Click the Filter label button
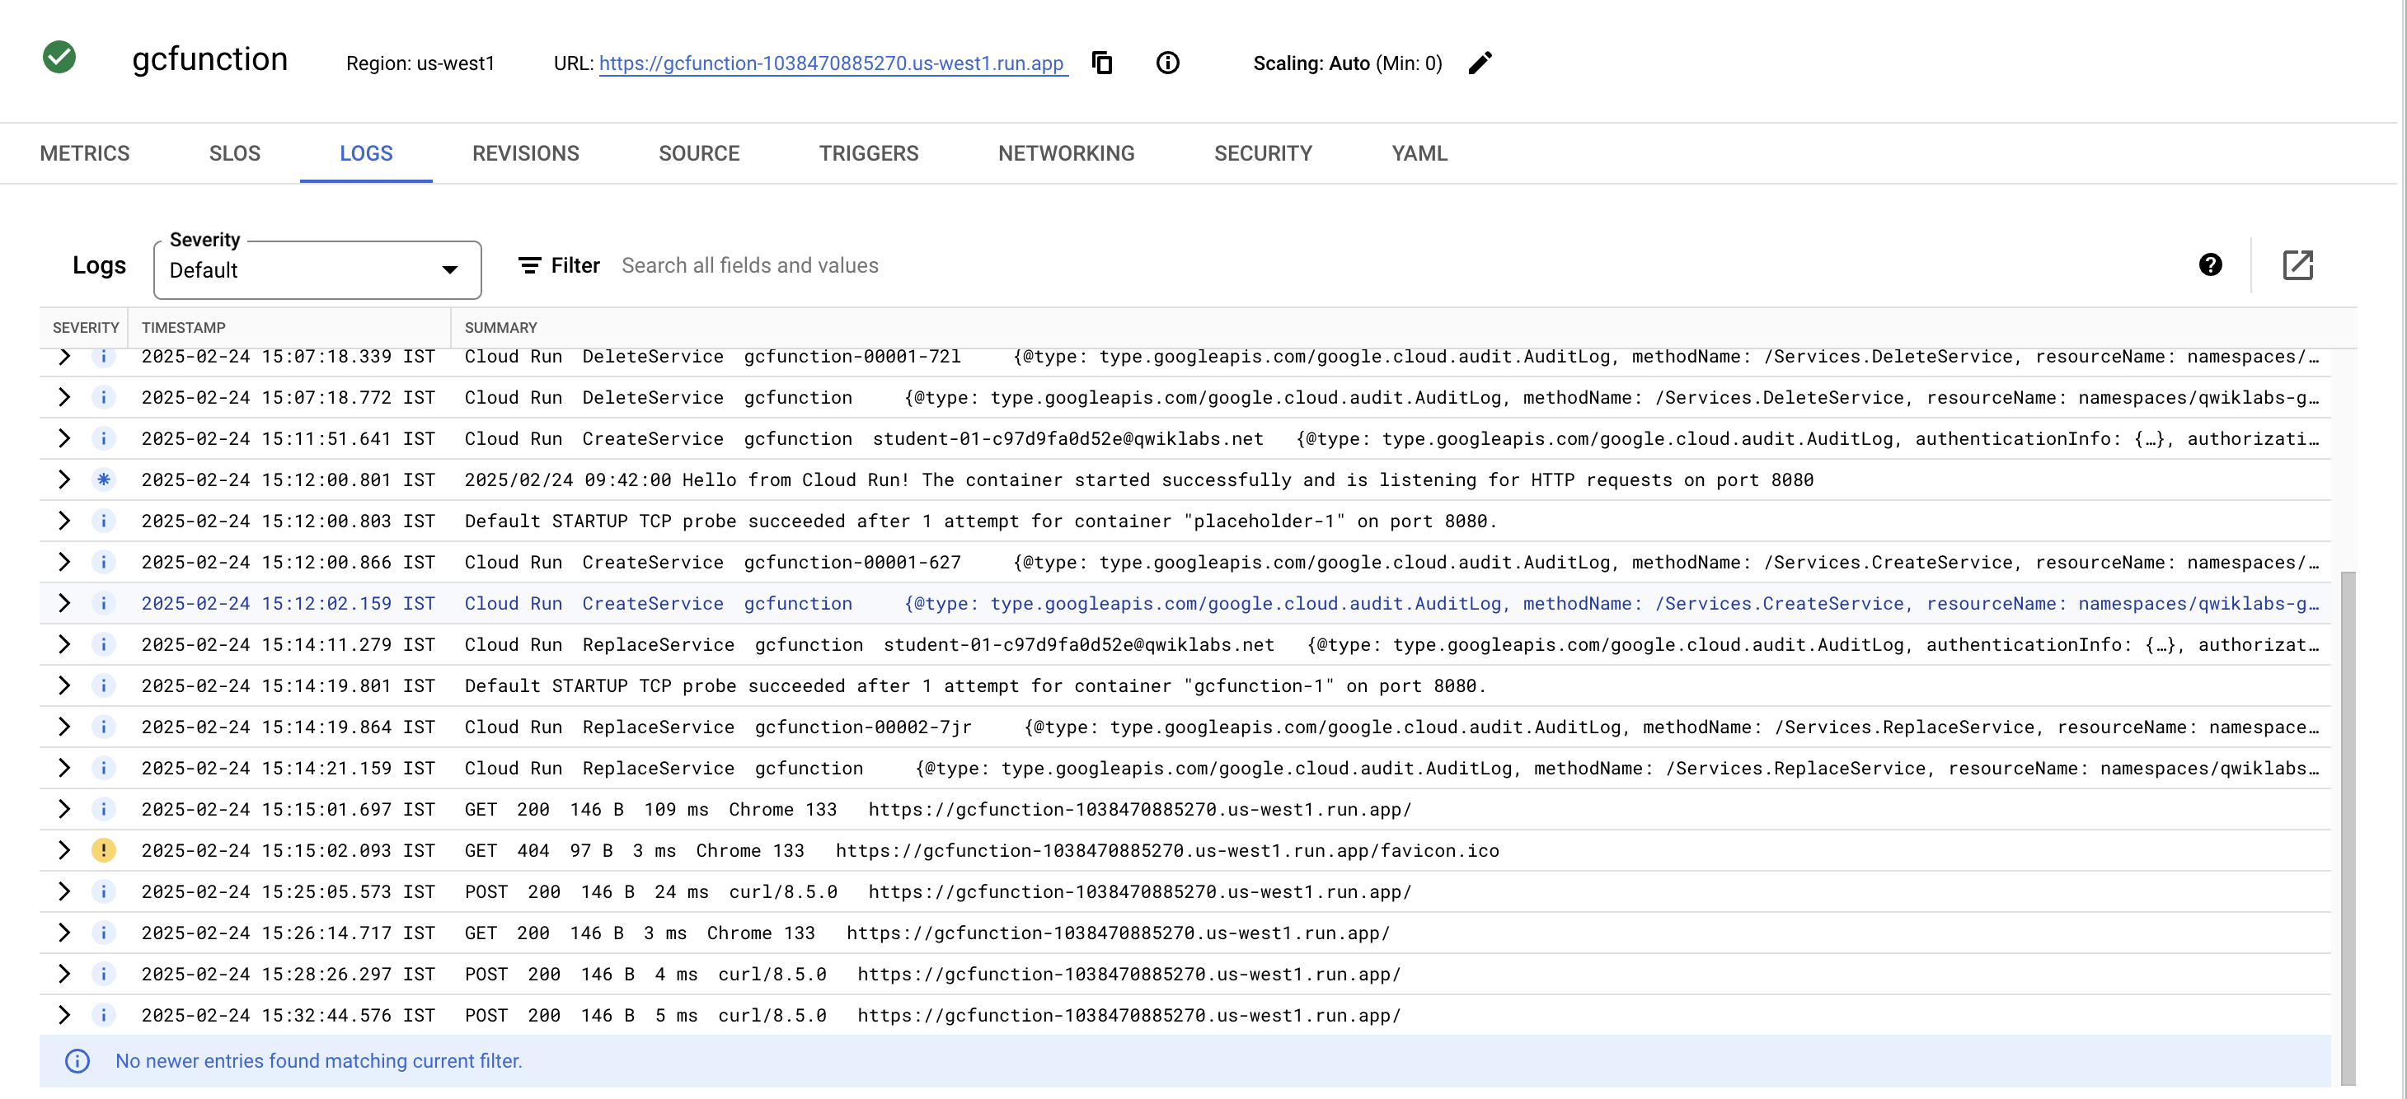This screenshot has height=1099, width=2407. click(575, 265)
